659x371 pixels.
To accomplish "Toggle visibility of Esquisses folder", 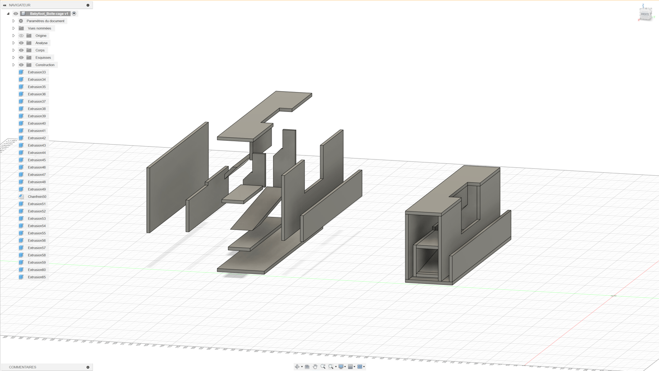I will click(21, 57).
